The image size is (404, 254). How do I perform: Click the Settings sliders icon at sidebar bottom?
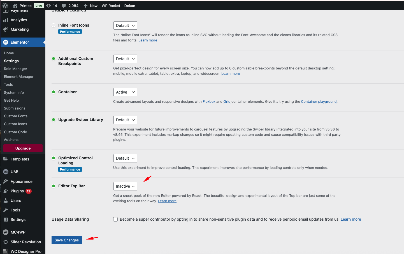pos(6,220)
